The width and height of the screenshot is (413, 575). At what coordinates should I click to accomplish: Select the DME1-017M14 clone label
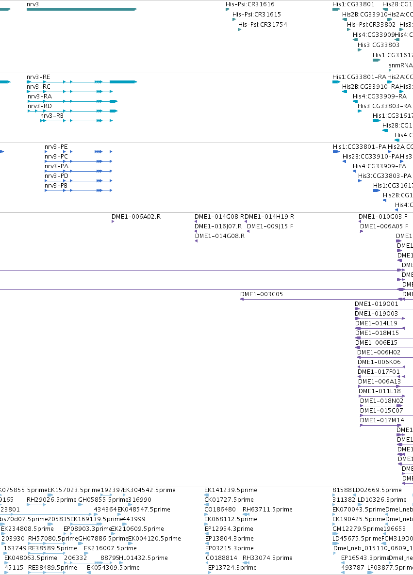coord(382,420)
